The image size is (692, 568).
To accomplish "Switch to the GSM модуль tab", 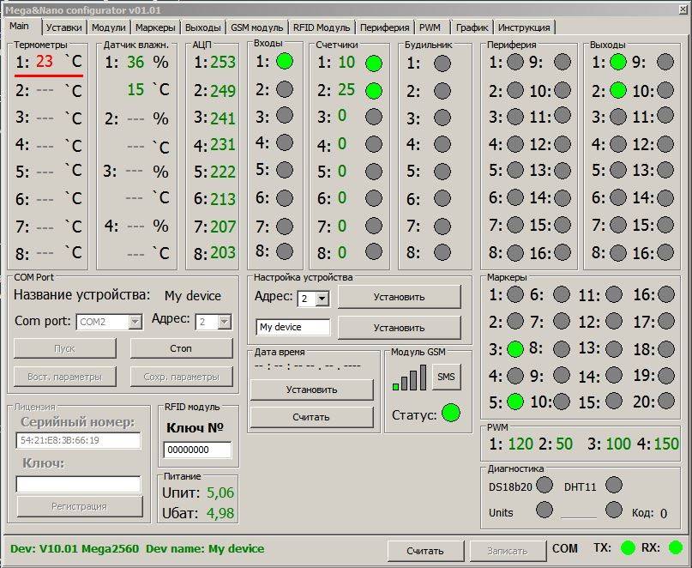I will [256, 27].
